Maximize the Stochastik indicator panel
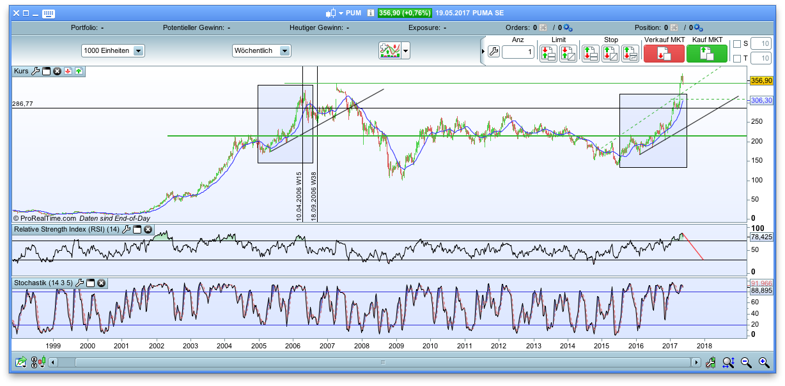Image resolution: width=785 pixels, height=386 pixels. point(90,283)
